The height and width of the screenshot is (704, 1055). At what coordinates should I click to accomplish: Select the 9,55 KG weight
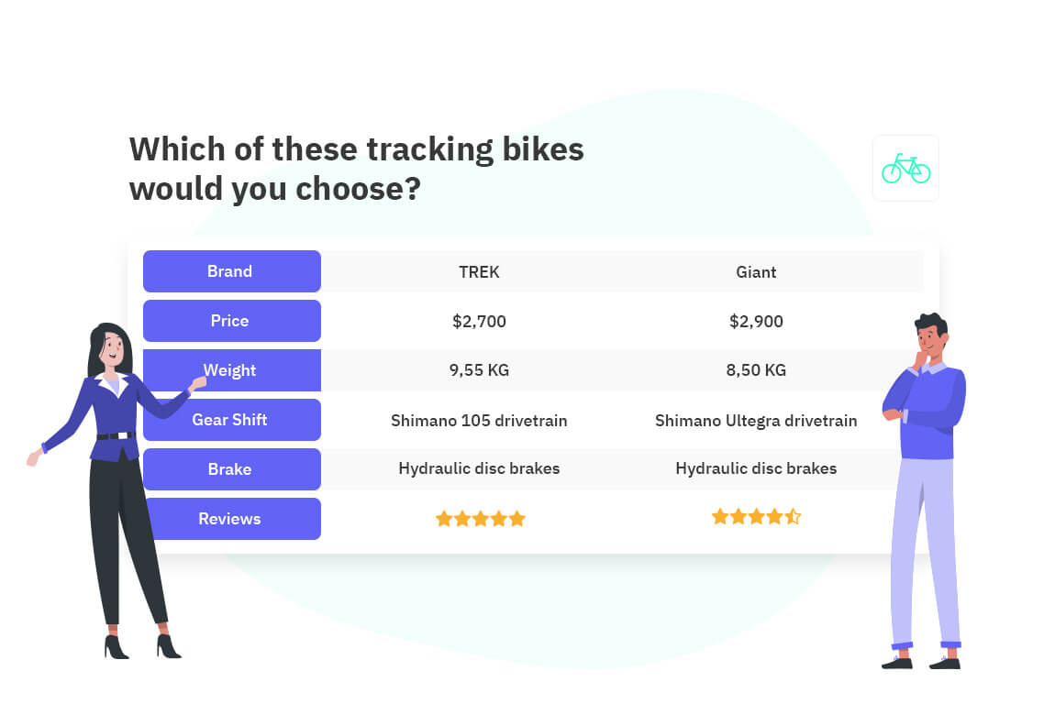tap(479, 370)
